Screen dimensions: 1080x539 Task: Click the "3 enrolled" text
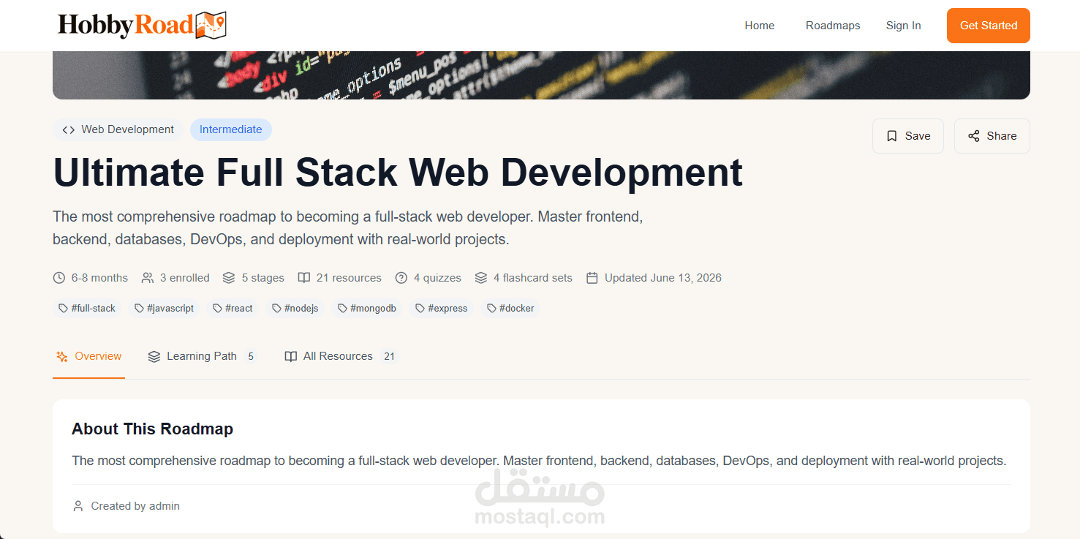(x=185, y=278)
